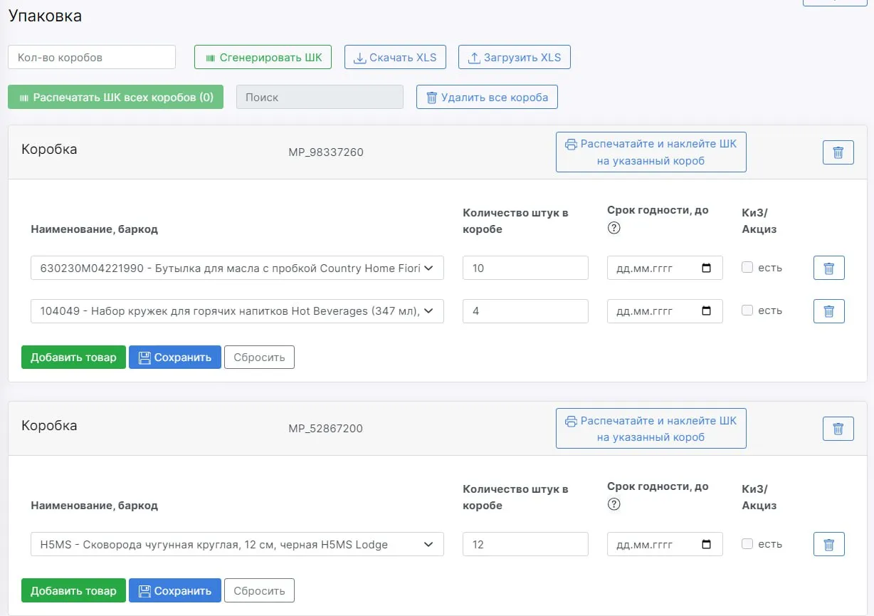The image size is (874, 616).
Task: Click Сохранить in box MP_98337260
Action: pyautogui.click(x=175, y=357)
